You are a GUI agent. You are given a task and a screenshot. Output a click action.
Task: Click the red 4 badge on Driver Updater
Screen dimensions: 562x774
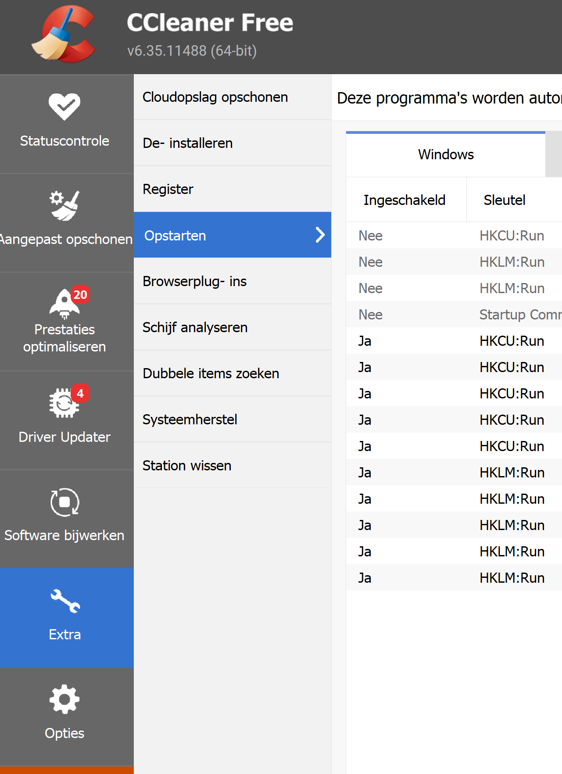(x=80, y=394)
